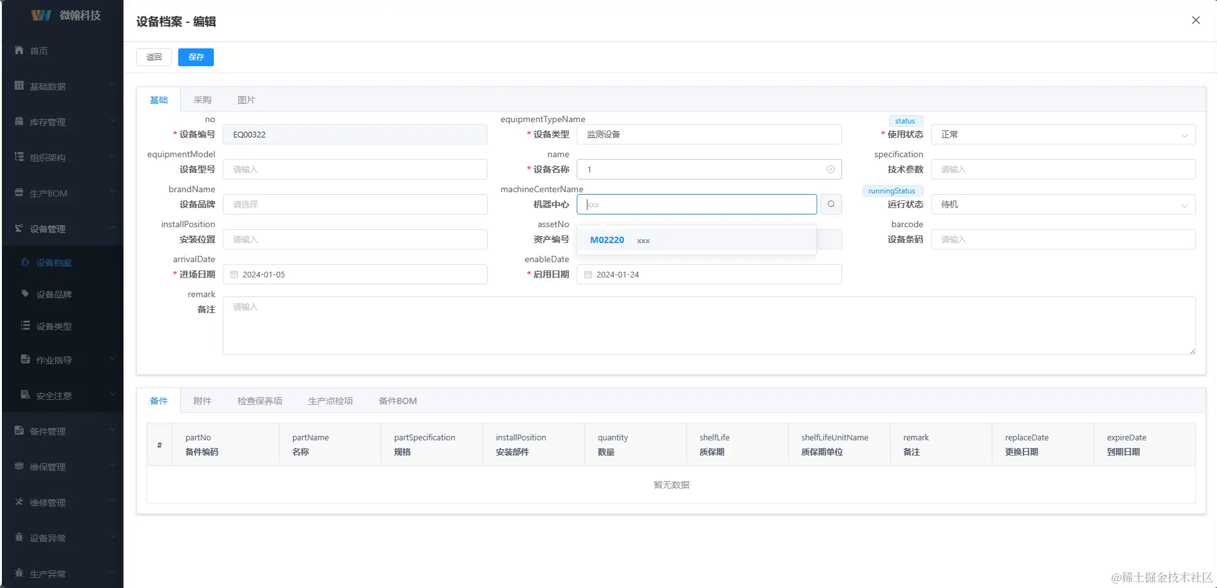
Task: Click the 生产BOM sidebar icon
Action: [x=19, y=193]
